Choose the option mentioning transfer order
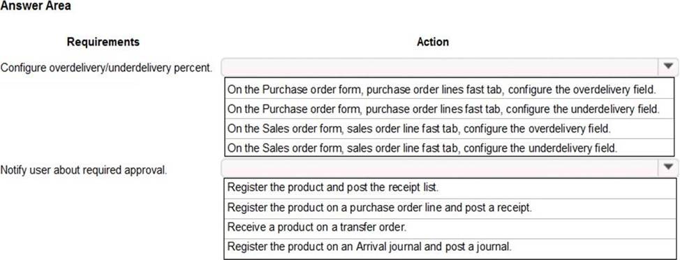The width and height of the screenshot is (680, 260). click(450, 228)
